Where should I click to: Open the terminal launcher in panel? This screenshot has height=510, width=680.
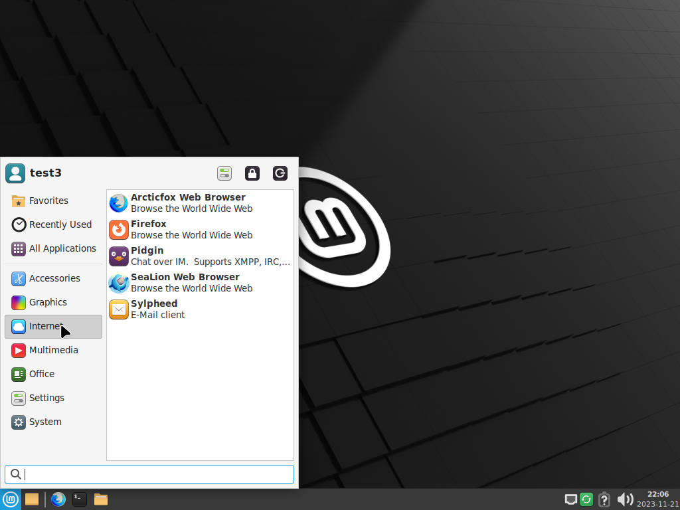[80, 499]
